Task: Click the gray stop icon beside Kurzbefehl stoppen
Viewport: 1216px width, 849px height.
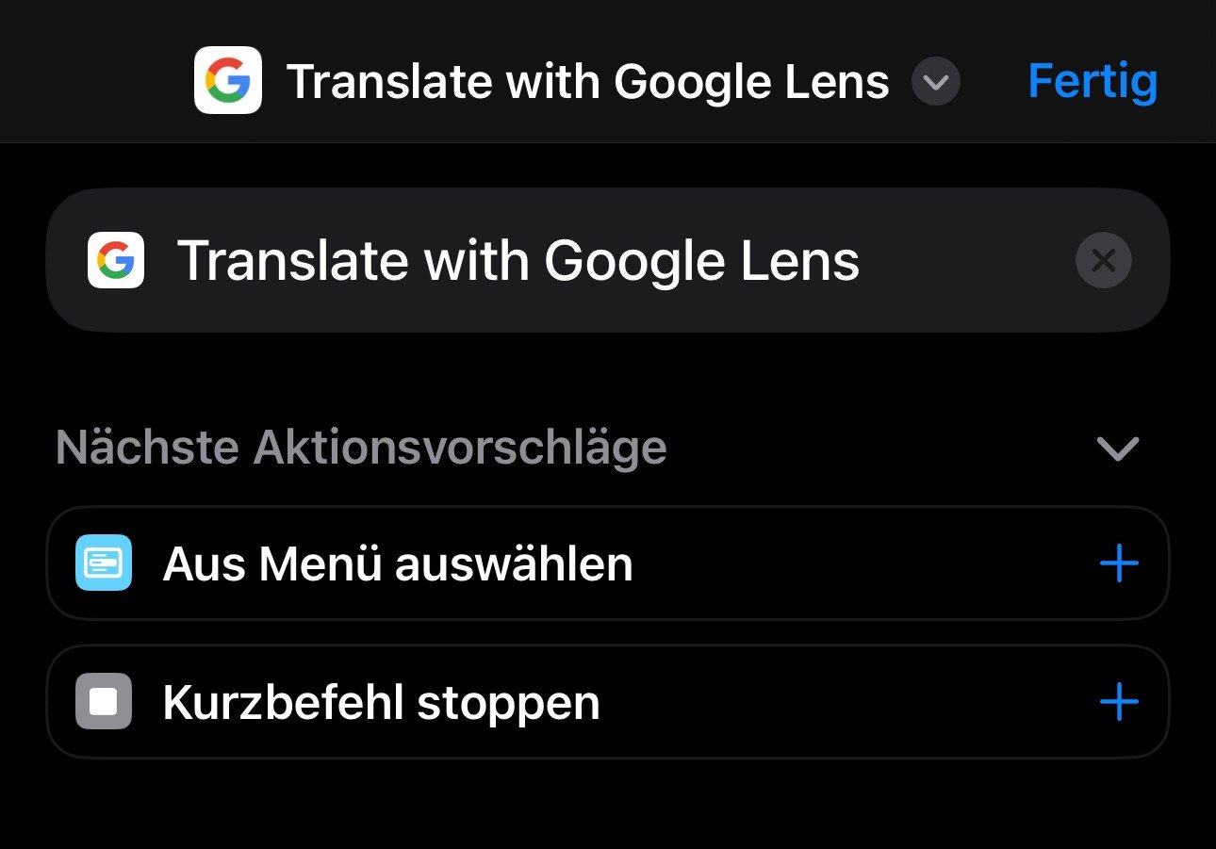Action: (104, 701)
